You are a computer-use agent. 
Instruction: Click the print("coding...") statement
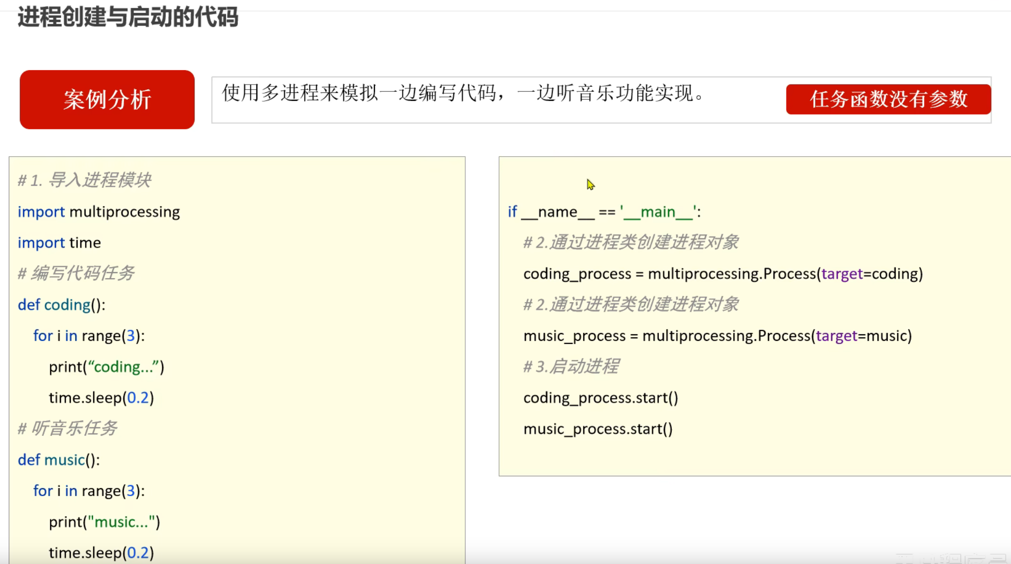[106, 367]
